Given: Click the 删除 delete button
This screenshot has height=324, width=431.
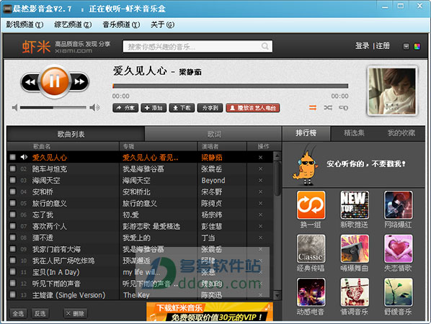Looking at the screenshot, I should pyautogui.click(x=75, y=313).
